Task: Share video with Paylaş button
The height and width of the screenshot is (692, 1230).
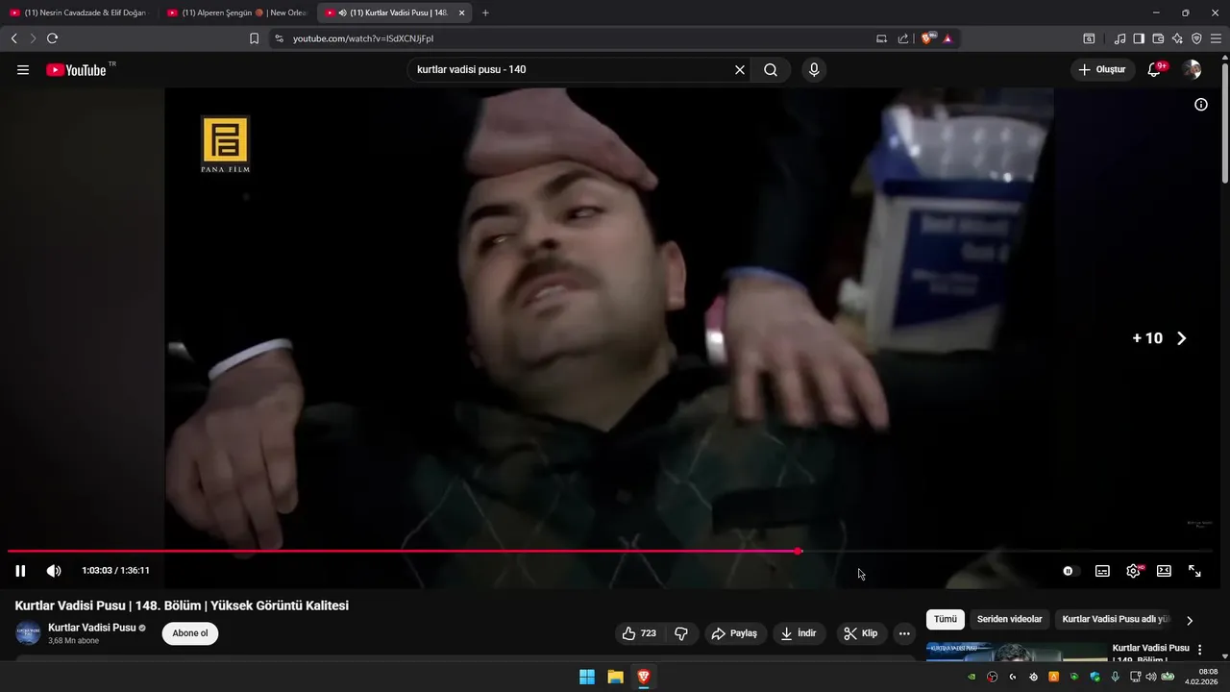Action: tap(735, 633)
